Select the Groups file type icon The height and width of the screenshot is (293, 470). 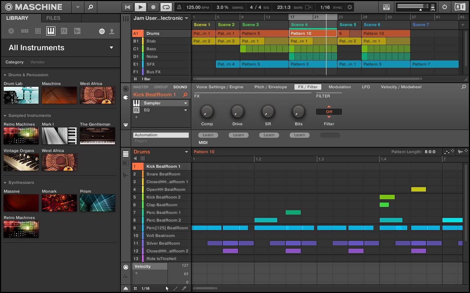point(25,31)
